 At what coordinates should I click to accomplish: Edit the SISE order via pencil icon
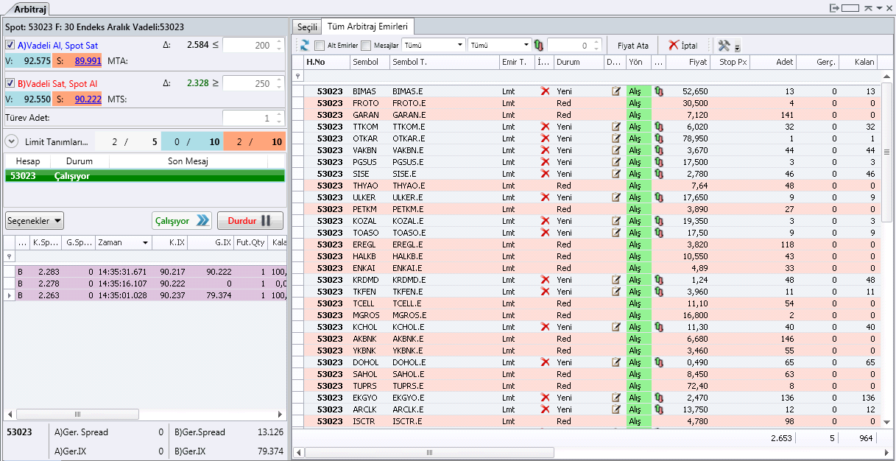(x=616, y=174)
